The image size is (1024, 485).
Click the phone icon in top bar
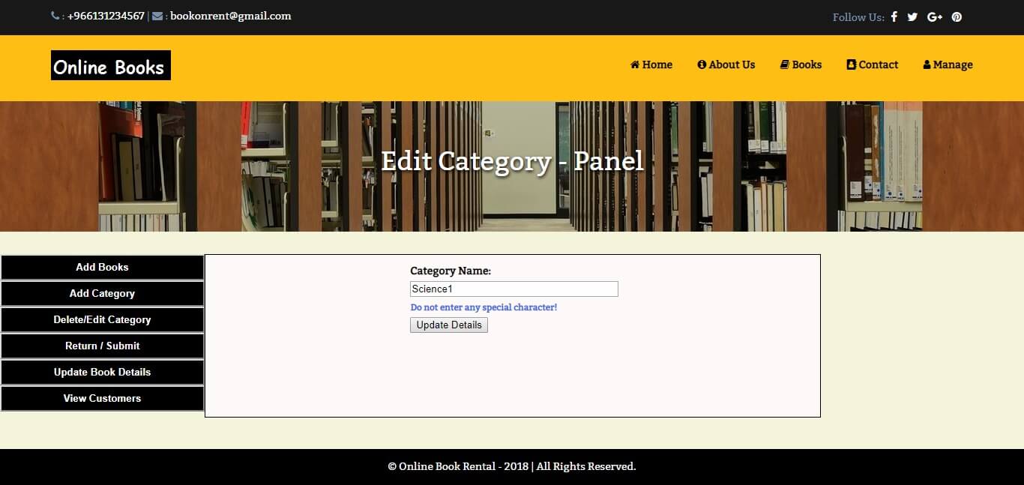tap(55, 16)
